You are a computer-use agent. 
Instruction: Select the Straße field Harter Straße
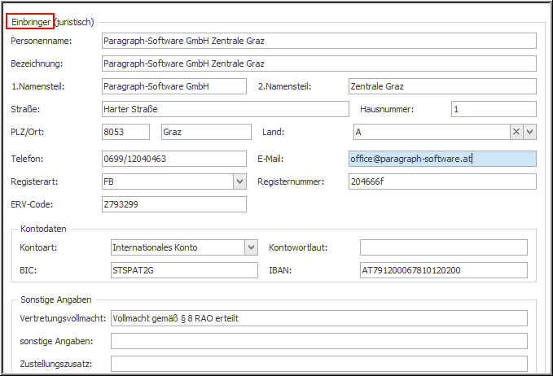tap(226, 109)
